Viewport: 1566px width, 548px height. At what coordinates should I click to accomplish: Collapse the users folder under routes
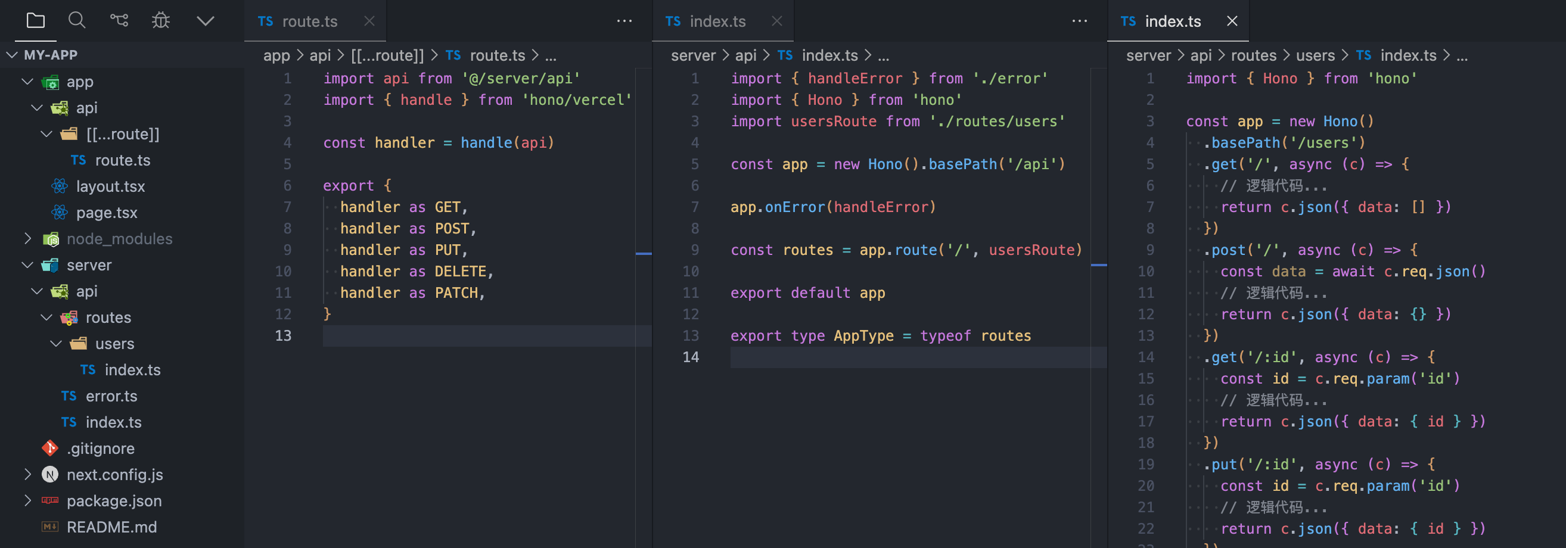point(56,343)
